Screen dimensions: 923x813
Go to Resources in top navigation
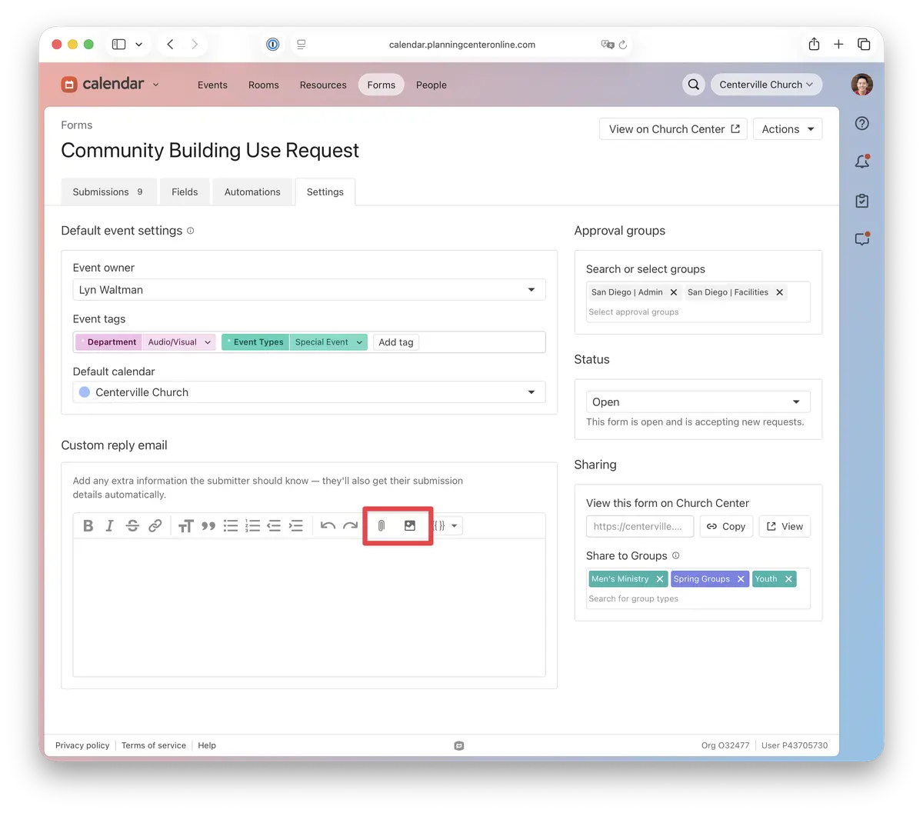323,85
